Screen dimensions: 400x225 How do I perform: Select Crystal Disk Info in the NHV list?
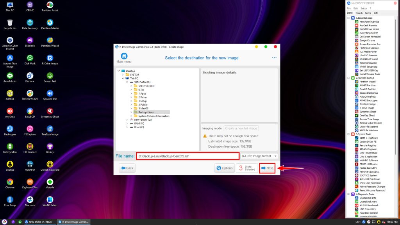(368, 198)
